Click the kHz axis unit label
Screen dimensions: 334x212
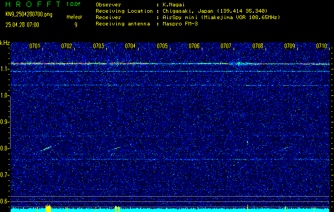coord(5,43)
